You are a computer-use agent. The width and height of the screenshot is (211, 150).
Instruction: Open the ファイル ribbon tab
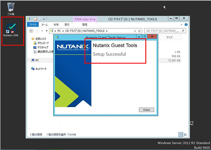point(33,25)
